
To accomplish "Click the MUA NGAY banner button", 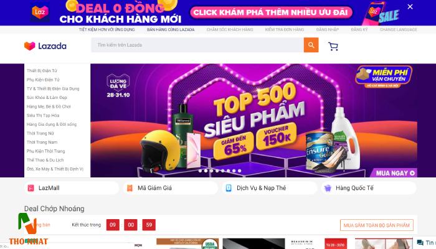I will coord(395,173).
